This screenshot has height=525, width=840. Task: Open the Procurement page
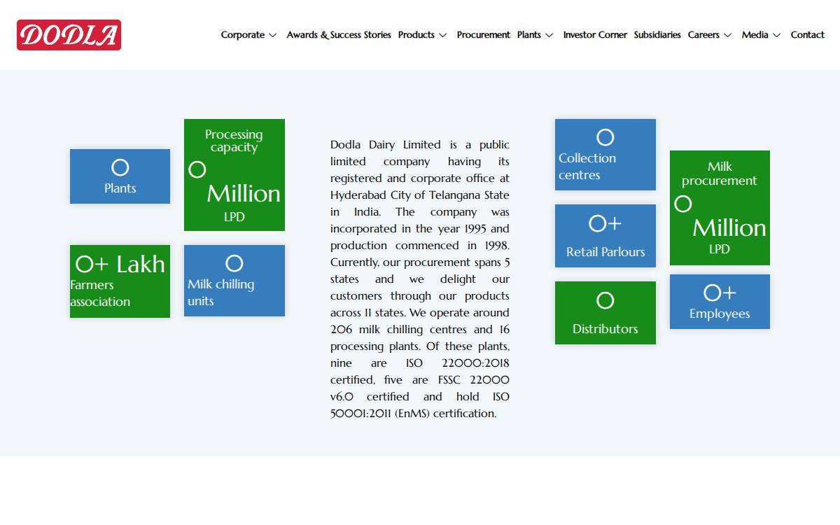click(x=484, y=35)
